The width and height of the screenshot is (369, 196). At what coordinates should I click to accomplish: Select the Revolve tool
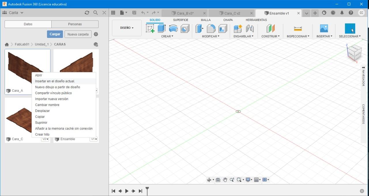click(173, 28)
